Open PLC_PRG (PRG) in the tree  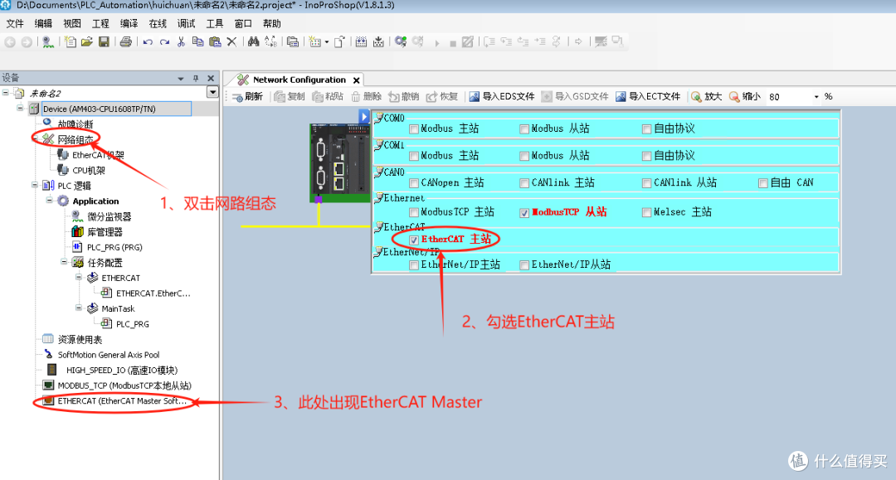point(114,247)
